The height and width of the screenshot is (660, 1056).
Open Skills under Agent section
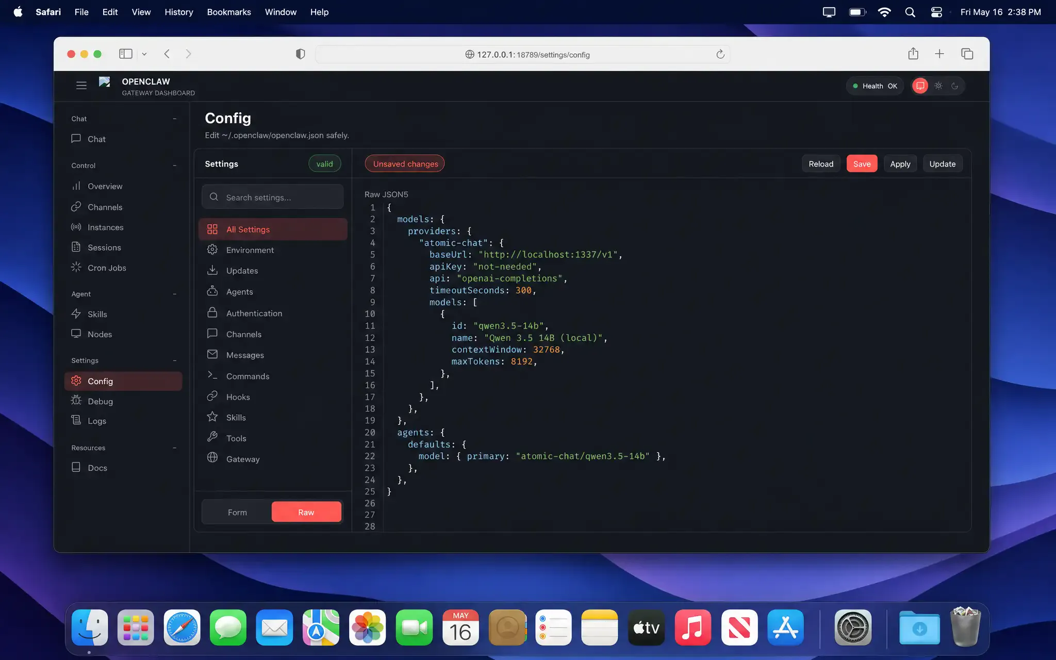point(123,314)
